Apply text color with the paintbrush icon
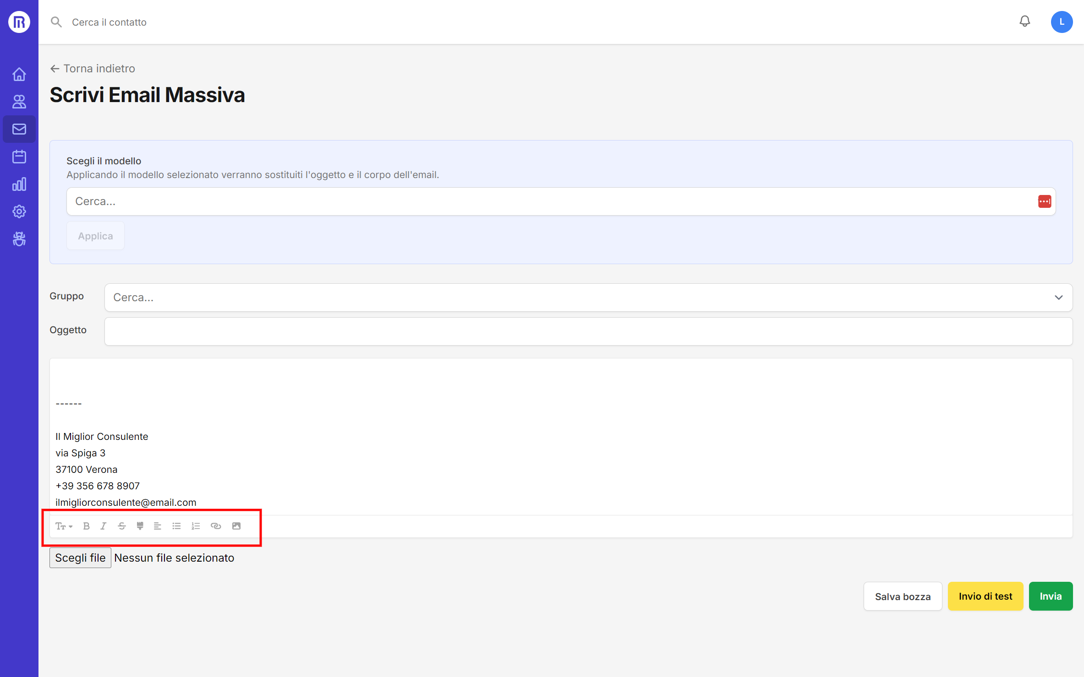 tap(140, 525)
